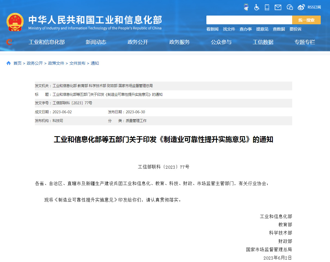
Task: Click the WeChat icon
Action: pos(290,7)
